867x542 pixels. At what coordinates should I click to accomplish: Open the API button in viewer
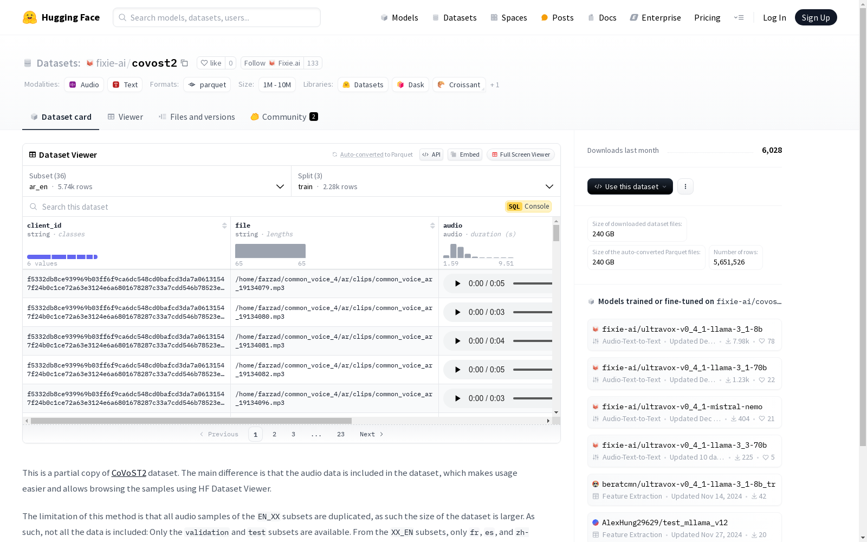(x=431, y=154)
